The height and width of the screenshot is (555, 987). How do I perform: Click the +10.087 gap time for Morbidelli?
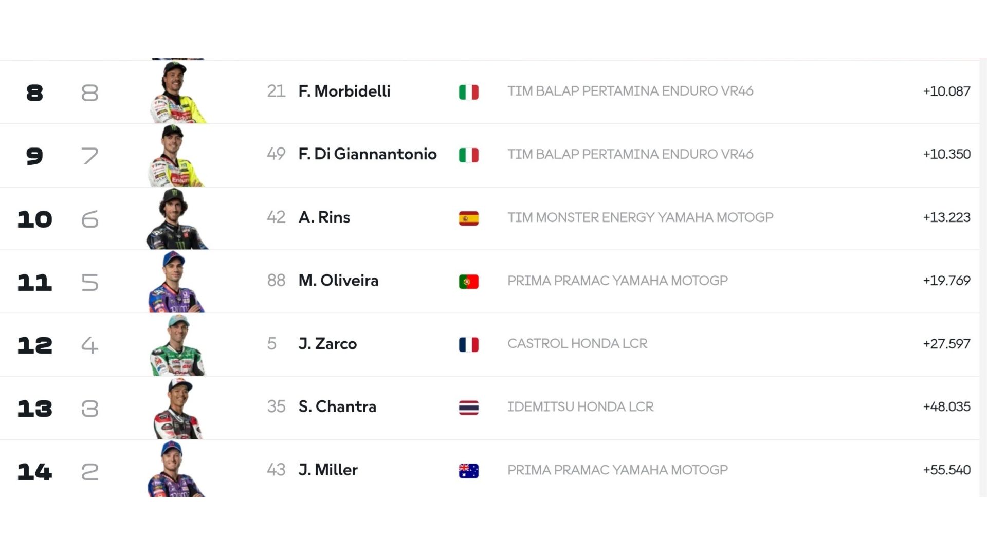946,91
